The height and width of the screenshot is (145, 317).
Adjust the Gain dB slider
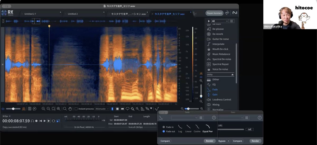[x=231, y=129]
